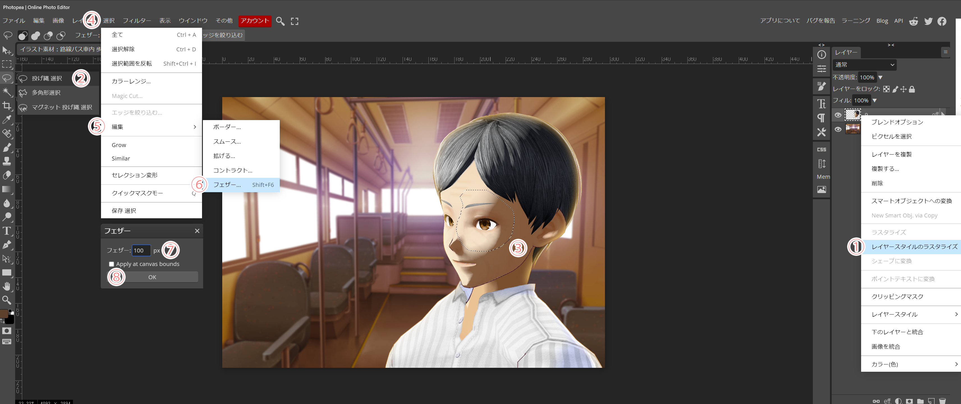Enable Apply at canvas bounds checkbox
This screenshot has width=961, height=404.
pos(111,264)
